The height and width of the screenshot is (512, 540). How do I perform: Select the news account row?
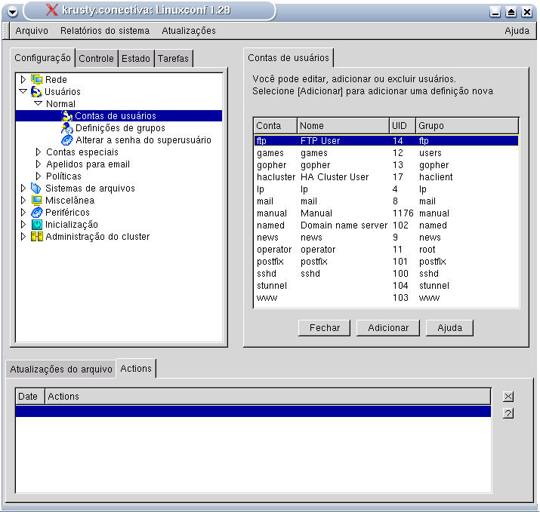pos(386,237)
